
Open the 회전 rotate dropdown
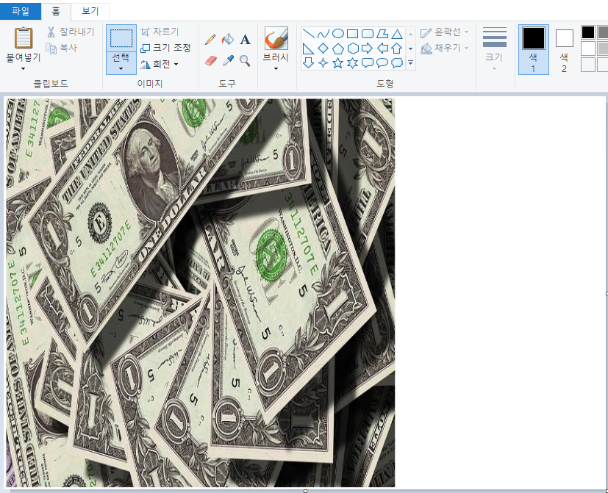(159, 64)
